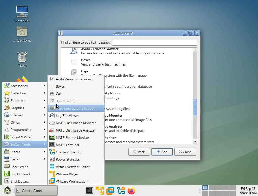Click the Log File Viewer magnifier icon

click(x=52, y=116)
